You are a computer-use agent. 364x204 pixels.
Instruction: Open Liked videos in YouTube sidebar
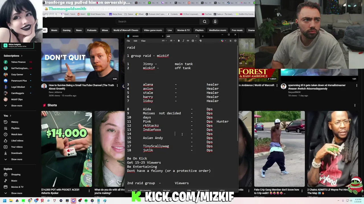17,141
